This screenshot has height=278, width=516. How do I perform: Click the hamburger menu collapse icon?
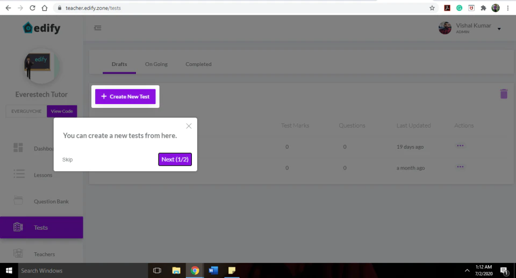(97, 28)
